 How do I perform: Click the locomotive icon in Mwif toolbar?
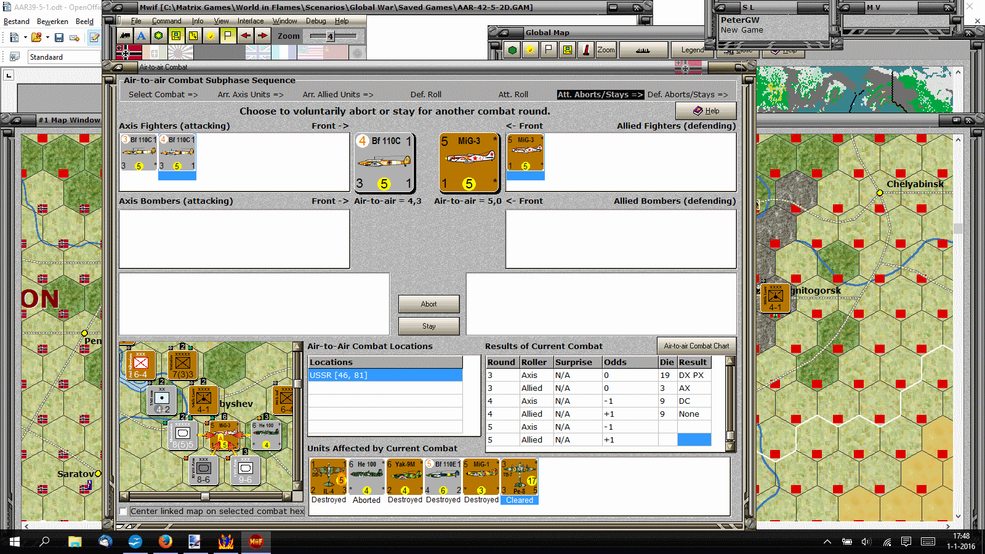click(x=125, y=36)
